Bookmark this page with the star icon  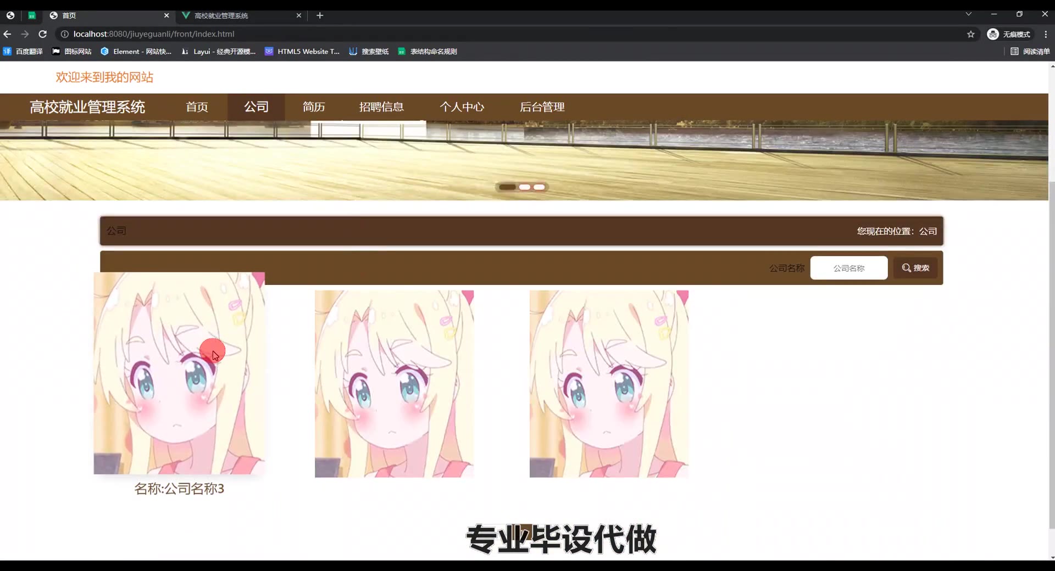point(971,34)
